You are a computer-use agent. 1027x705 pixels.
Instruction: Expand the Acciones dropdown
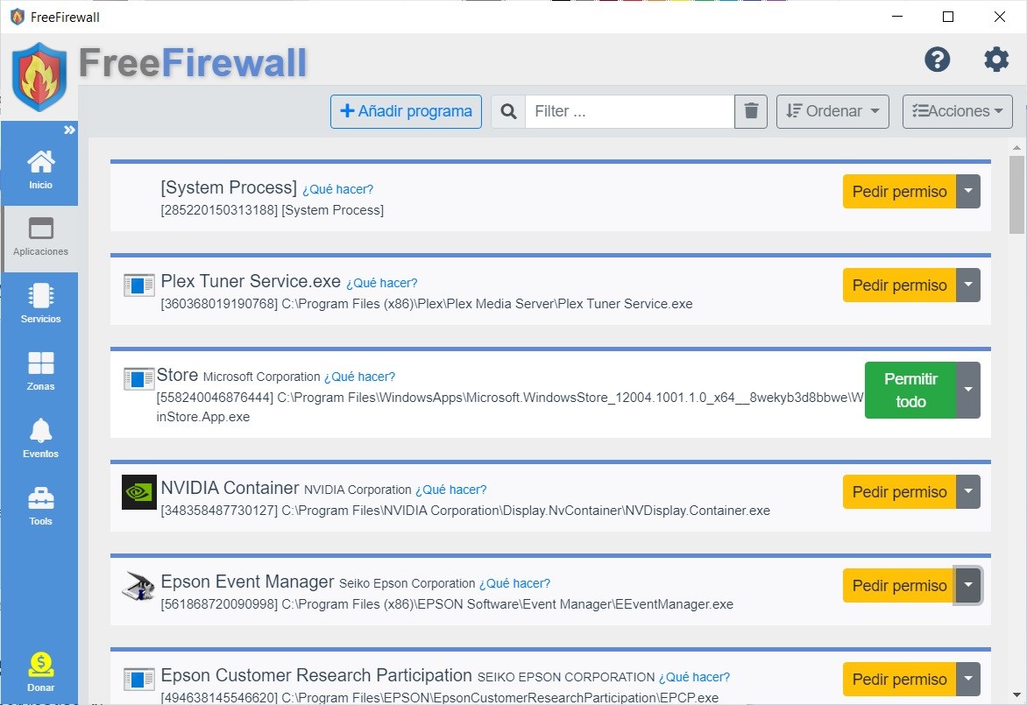tap(958, 111)
